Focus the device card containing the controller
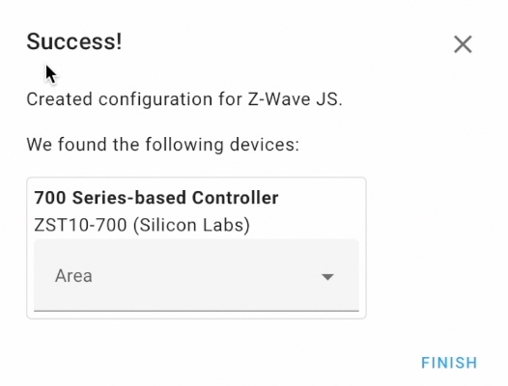Screen dimensions: 508x386 click(196, 248)
